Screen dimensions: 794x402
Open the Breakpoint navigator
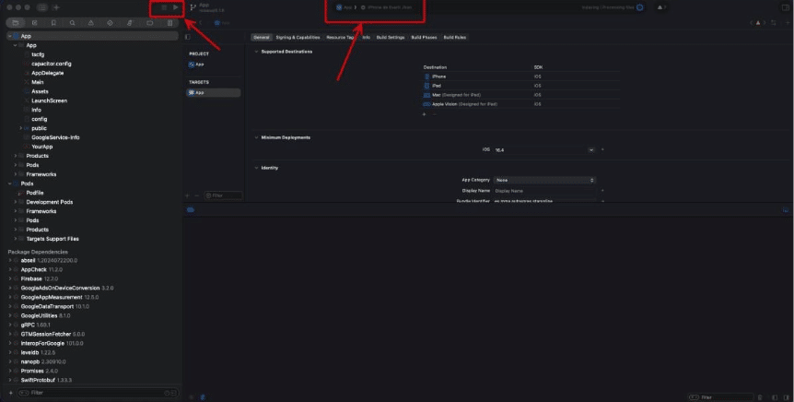(x=150, y=23)
